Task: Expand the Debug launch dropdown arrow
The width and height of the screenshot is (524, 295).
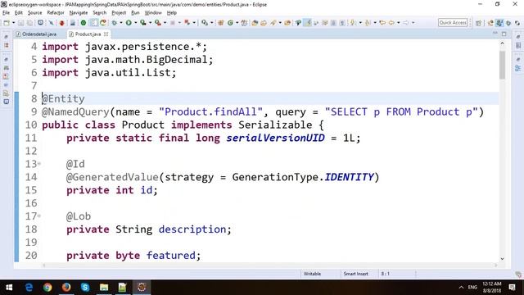Action: click(x=121, y=23)
